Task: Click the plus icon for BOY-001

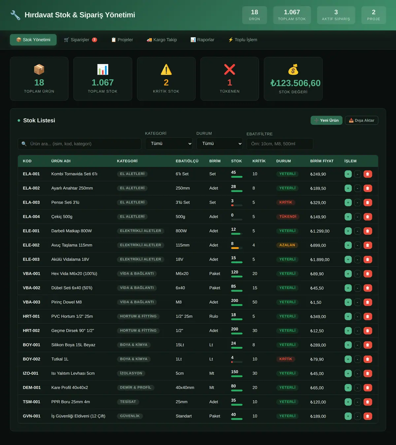Action: click(x=348, y=345)
